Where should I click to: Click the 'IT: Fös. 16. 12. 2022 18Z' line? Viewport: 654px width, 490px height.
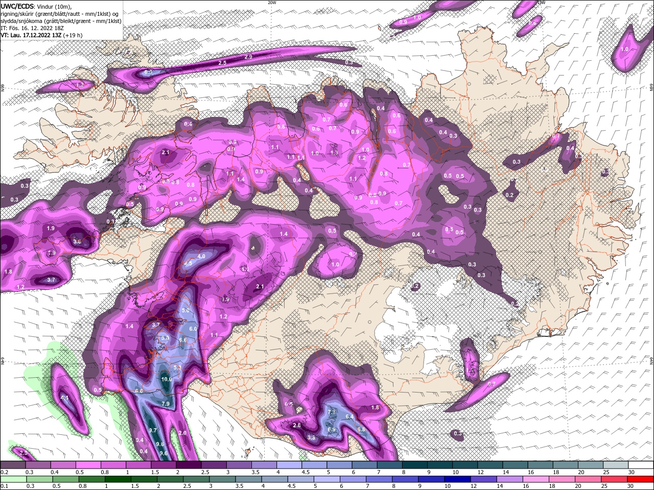pos(31,28)
